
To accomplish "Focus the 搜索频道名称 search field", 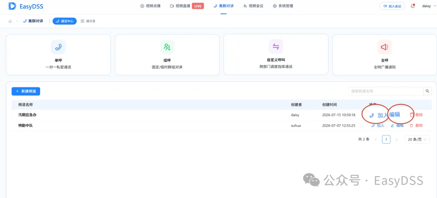I will click(386, 91).
